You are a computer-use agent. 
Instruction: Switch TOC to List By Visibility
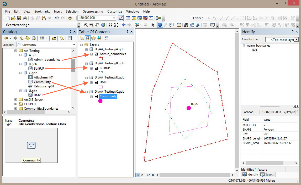(93, 38)
